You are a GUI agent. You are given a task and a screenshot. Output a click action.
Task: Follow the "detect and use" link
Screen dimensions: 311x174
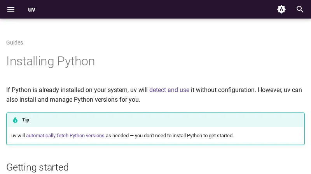point(169,90)
